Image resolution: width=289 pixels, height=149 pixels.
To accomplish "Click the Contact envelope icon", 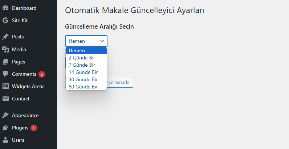I will point(5,99).
